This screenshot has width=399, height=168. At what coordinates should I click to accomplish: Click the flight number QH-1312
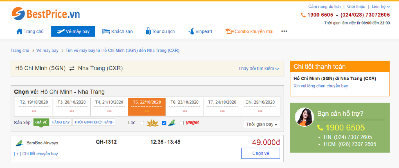pyautogui.click(x=106, y=142)
